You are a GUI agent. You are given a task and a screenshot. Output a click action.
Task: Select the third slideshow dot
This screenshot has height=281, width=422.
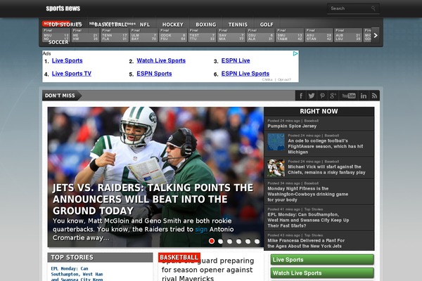229,241
